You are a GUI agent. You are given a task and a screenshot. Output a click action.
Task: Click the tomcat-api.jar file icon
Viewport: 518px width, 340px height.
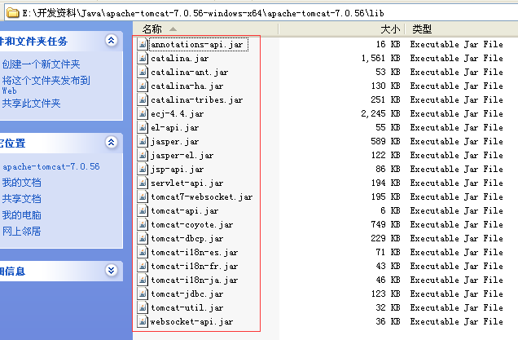[x=143, y=211]
